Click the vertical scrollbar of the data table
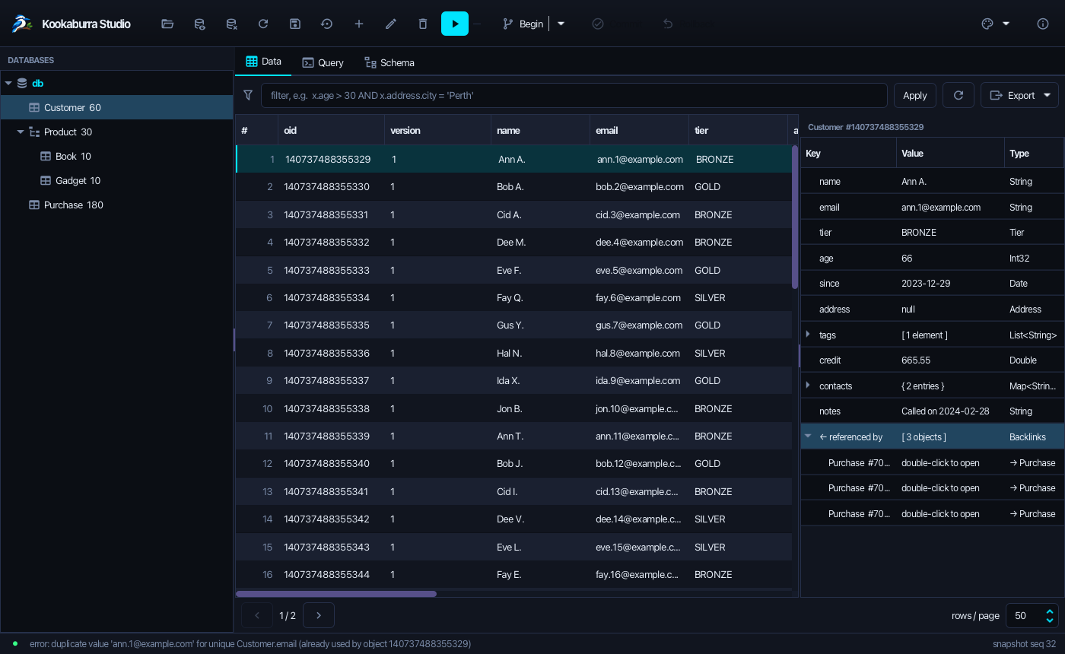This screenshot has height=654, width=1065. point(795,217)
